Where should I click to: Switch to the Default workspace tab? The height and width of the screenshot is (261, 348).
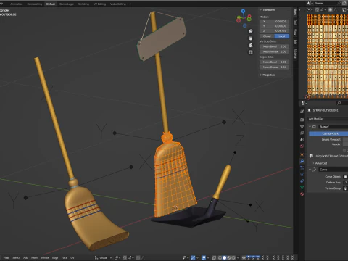pos(51,4)
